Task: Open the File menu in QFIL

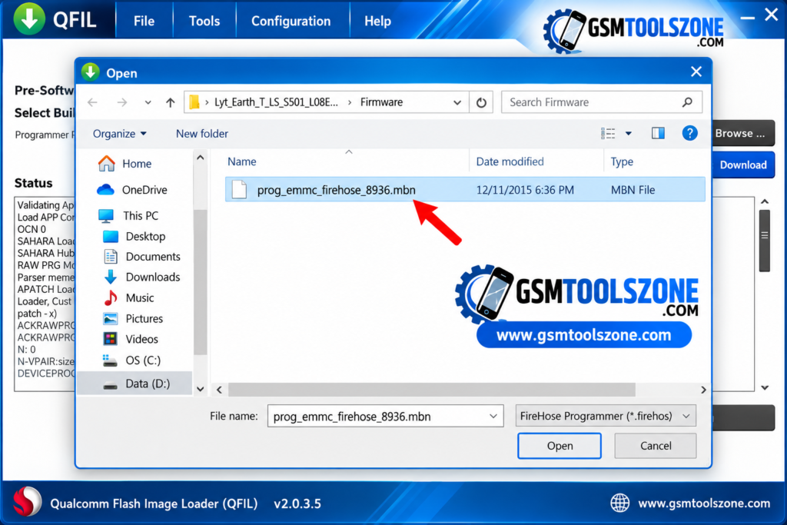Action: 144,21
